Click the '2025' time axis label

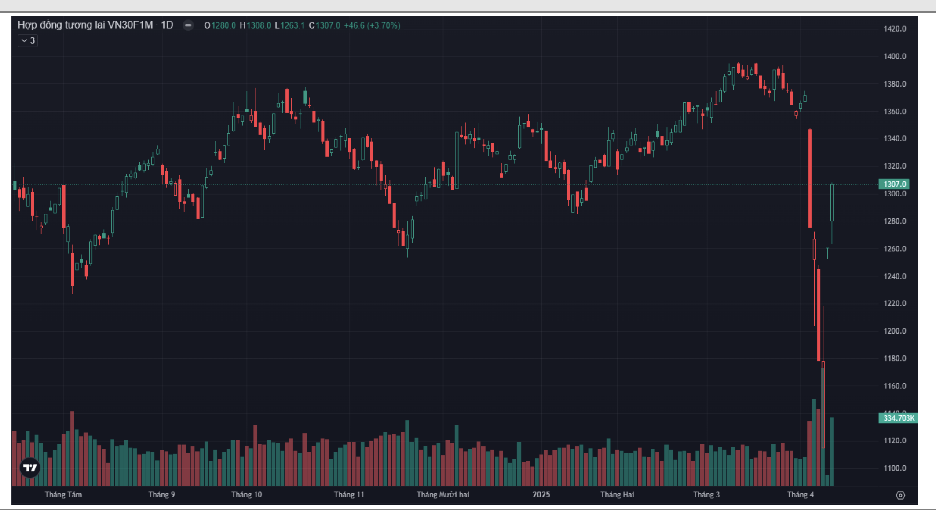tap(541, 494)
